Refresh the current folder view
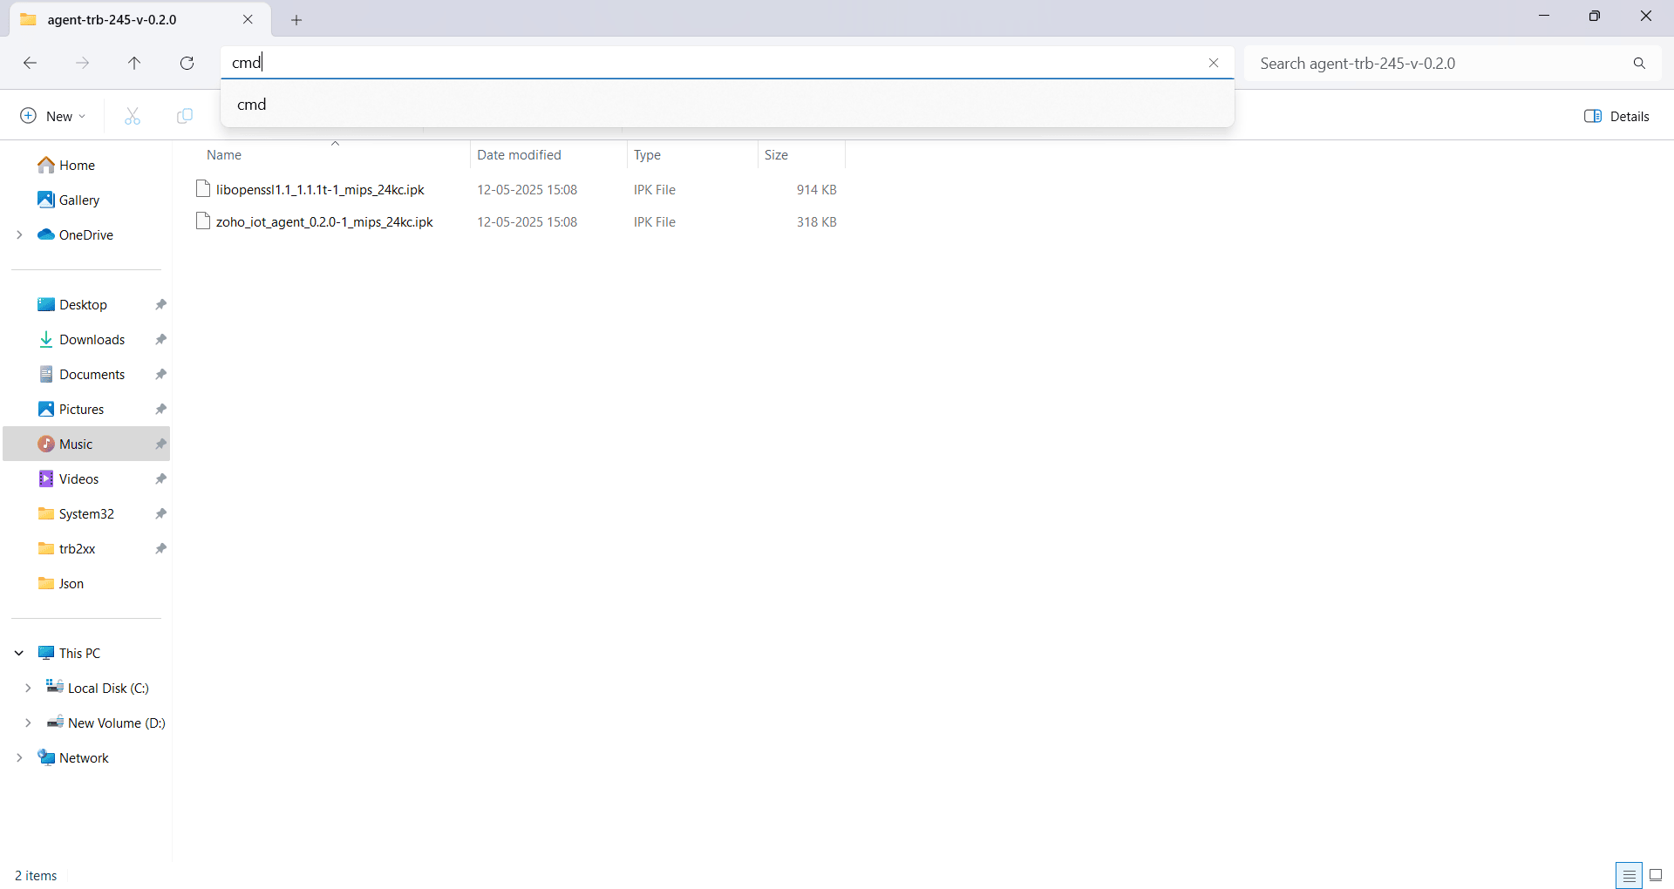Image resolution: width=1674 pixels, height=889 pixels. (187, 63)
